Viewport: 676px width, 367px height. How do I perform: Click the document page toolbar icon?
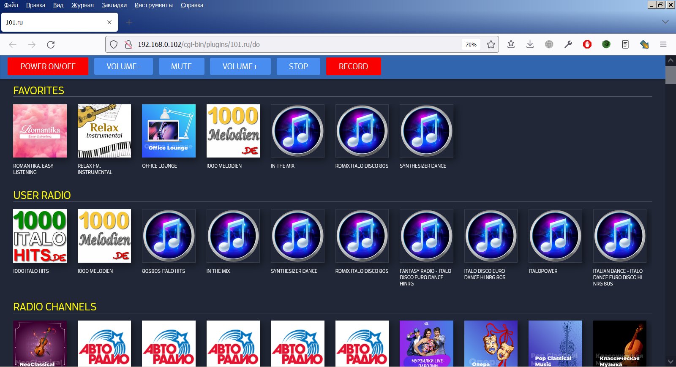[625, 44]
